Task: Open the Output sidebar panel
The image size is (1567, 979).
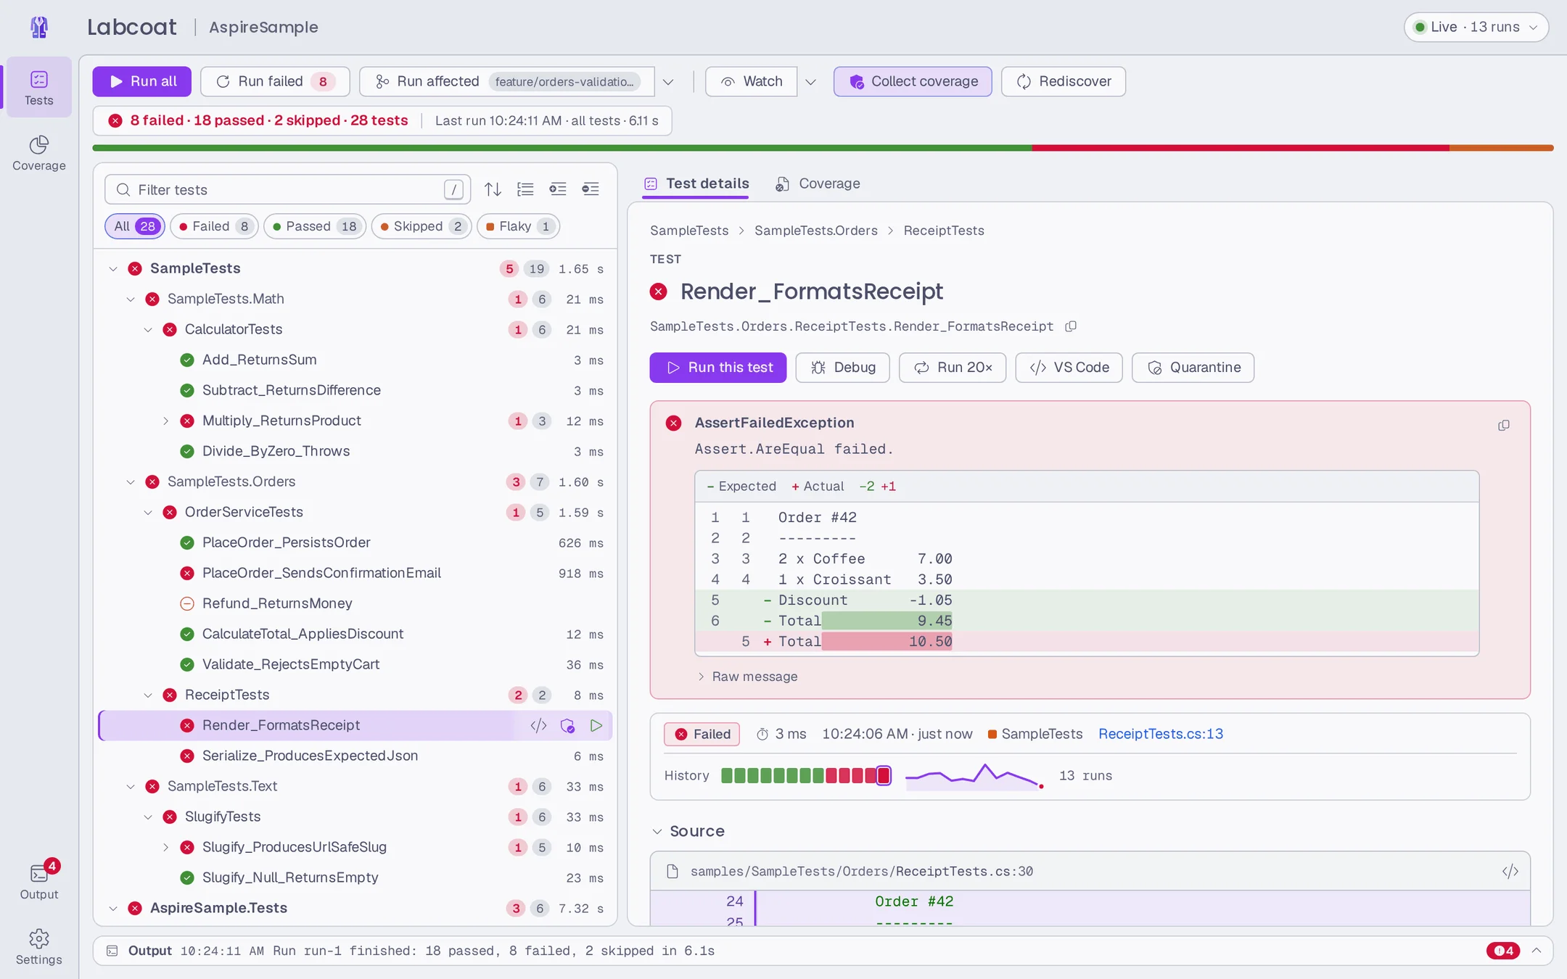Action: click(x=39, y=882)
